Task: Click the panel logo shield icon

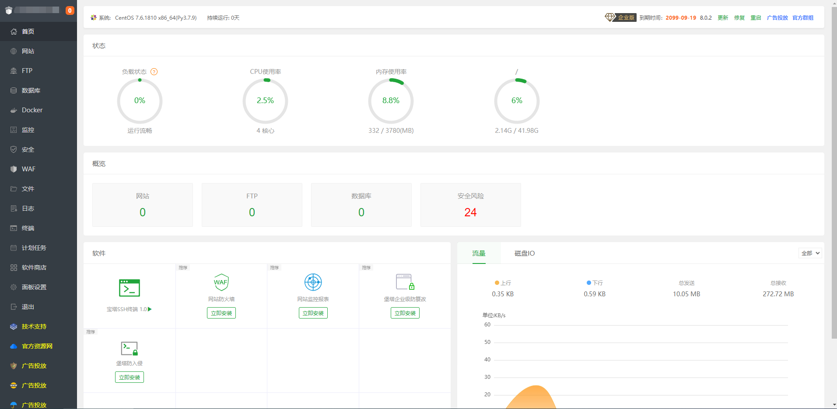Action: tap(8, 10)
